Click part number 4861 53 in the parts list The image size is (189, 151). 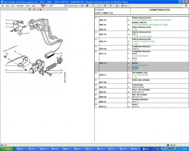click(x=103, y=20)
